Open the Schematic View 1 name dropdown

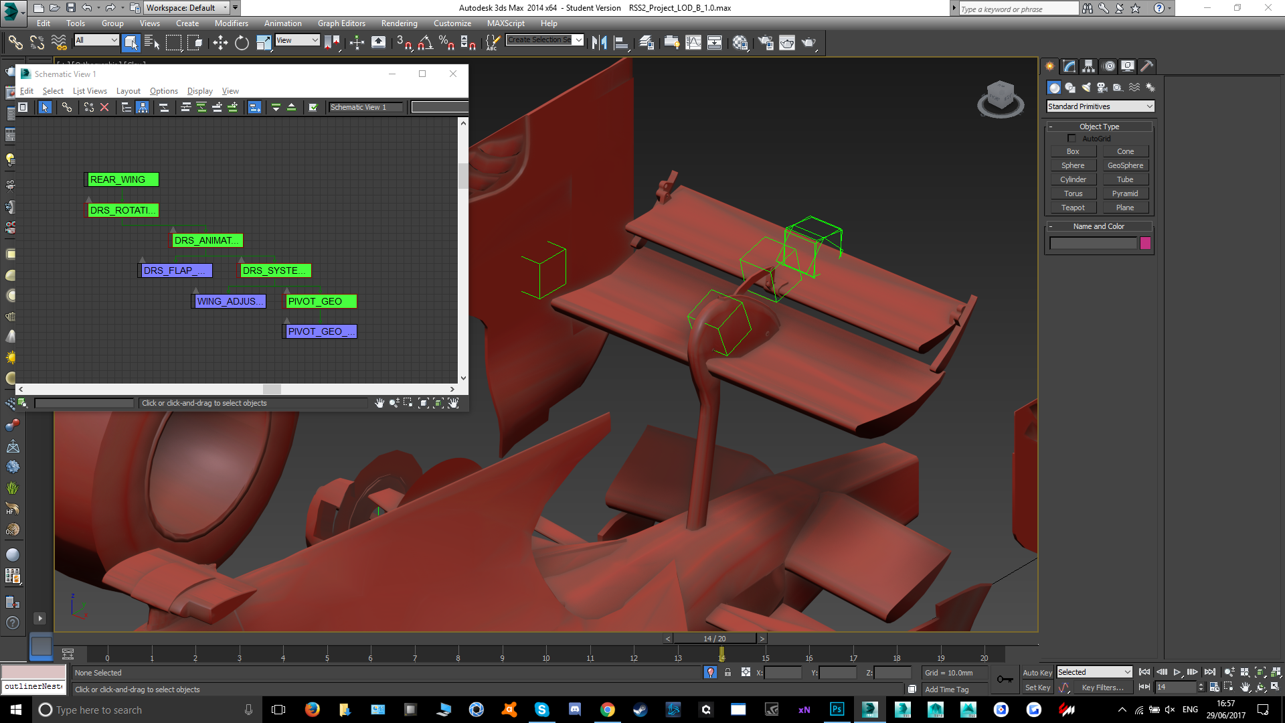(366, 107)
